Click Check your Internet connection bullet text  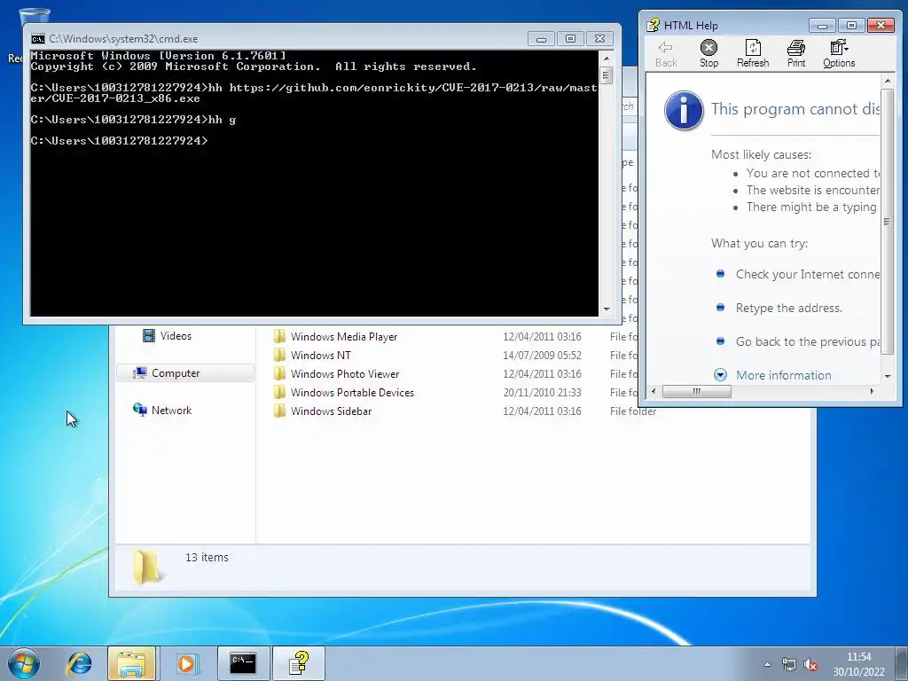pyautogui.click(x=807, y=275)
